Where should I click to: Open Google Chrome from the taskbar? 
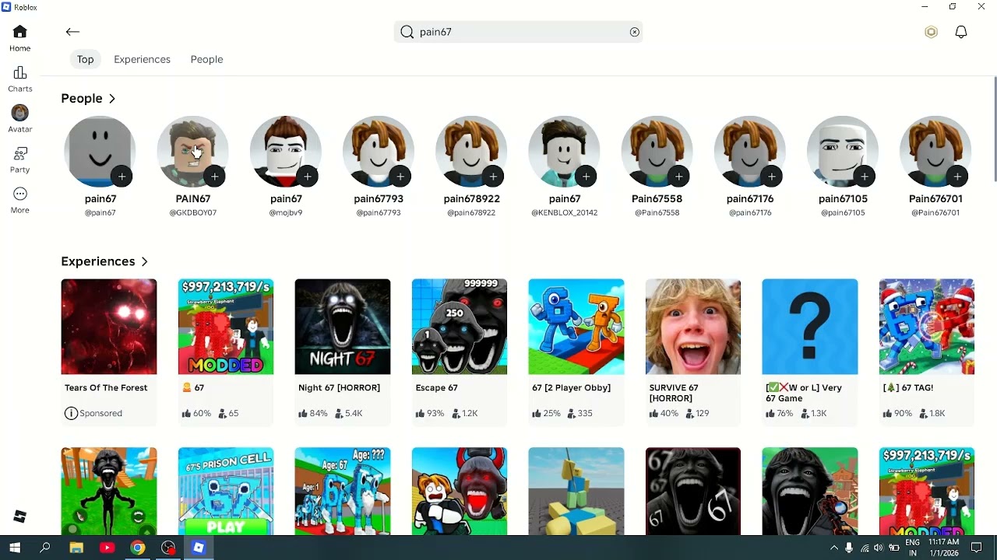pos(137,548)
